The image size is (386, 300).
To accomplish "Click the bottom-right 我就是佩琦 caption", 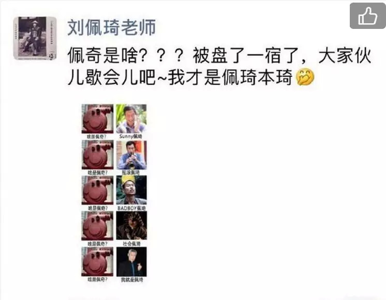I will (132, 280).
